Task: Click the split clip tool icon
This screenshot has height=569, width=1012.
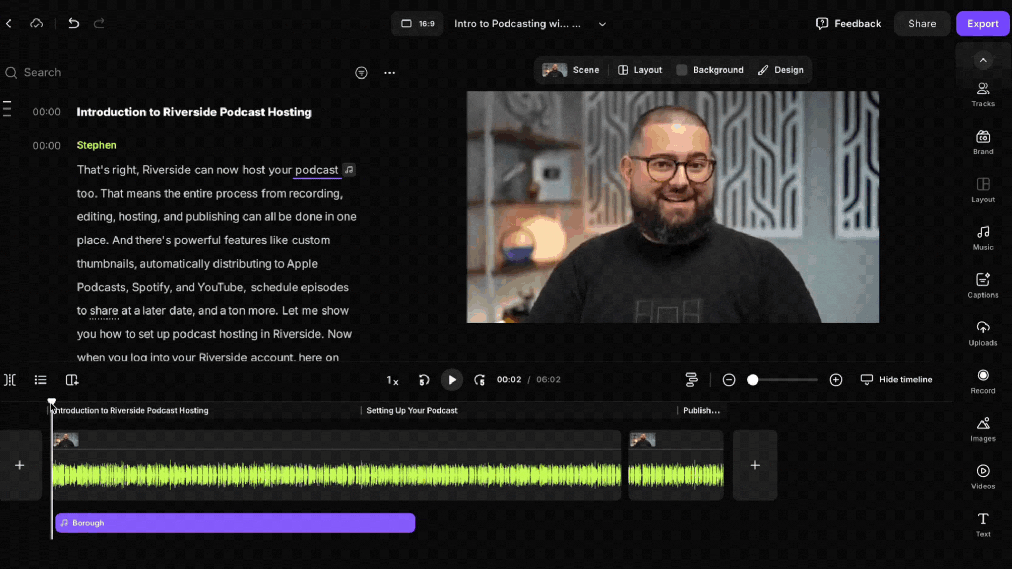Action: (x=10, y=380)
